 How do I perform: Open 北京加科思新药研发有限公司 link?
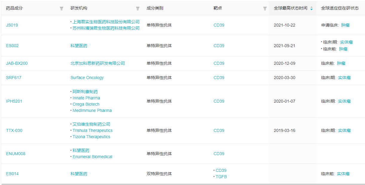98,63
